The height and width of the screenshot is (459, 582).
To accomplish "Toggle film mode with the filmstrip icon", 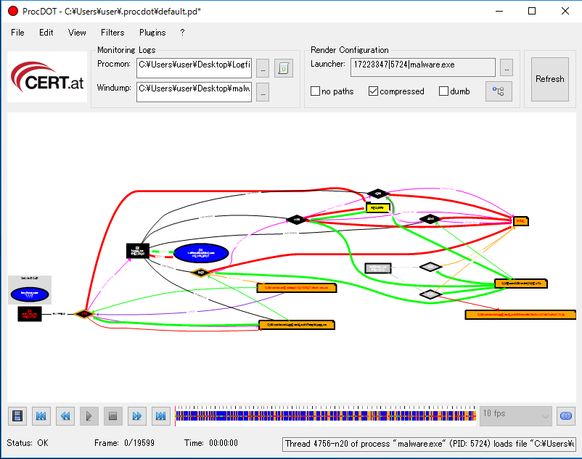I will click(x=17, y=416).
